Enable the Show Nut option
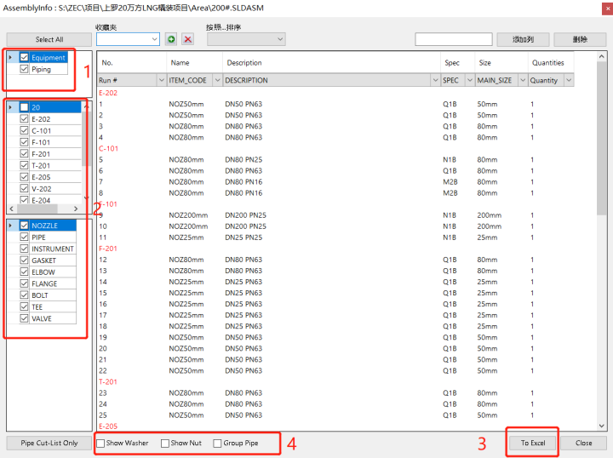The image size is (613, 458). (165, 444)
